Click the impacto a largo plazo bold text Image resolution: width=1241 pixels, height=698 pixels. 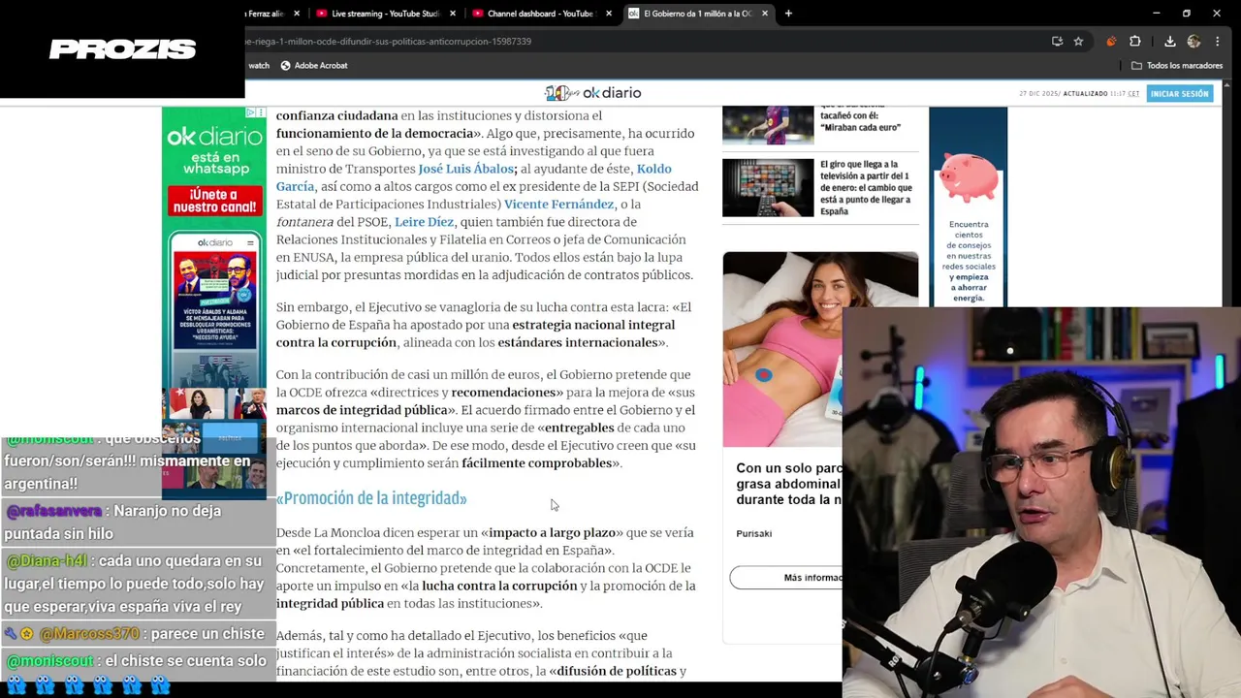[552, 533]
